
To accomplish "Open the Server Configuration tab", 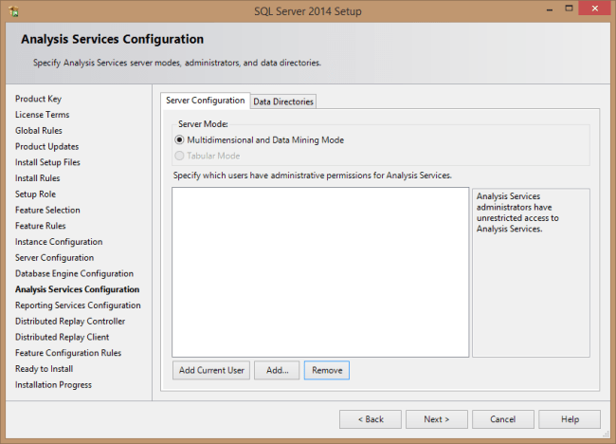I will [x=205, y=101].
